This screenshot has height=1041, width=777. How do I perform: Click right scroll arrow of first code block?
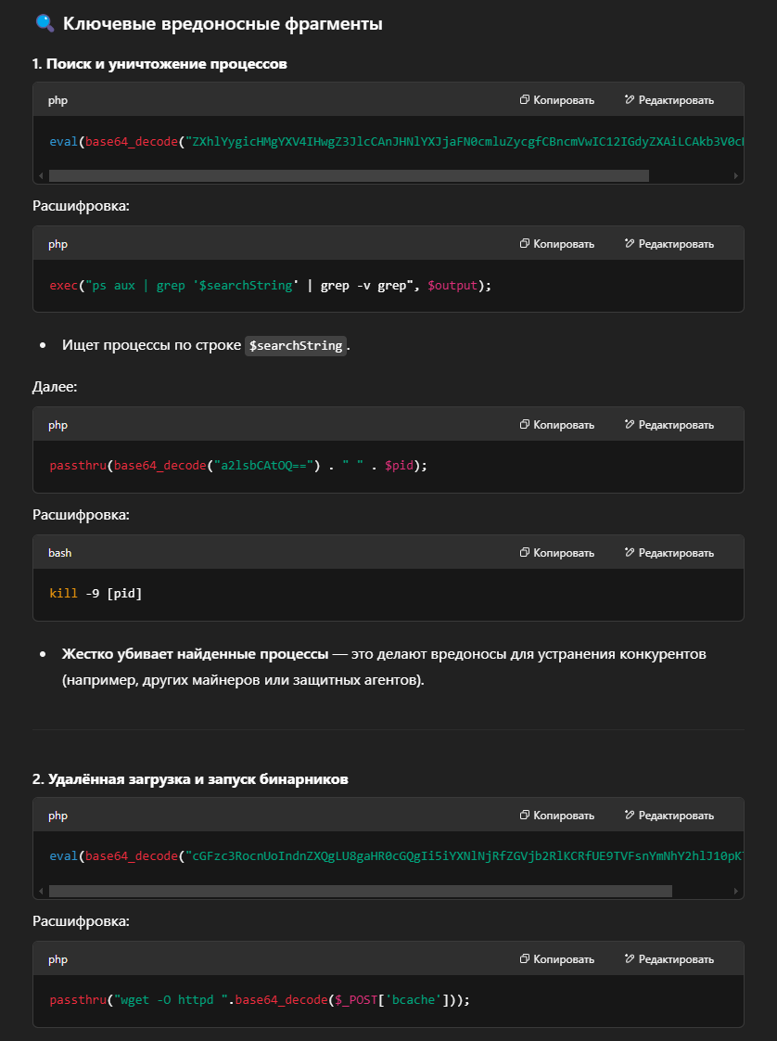click(x=735, y=176)
